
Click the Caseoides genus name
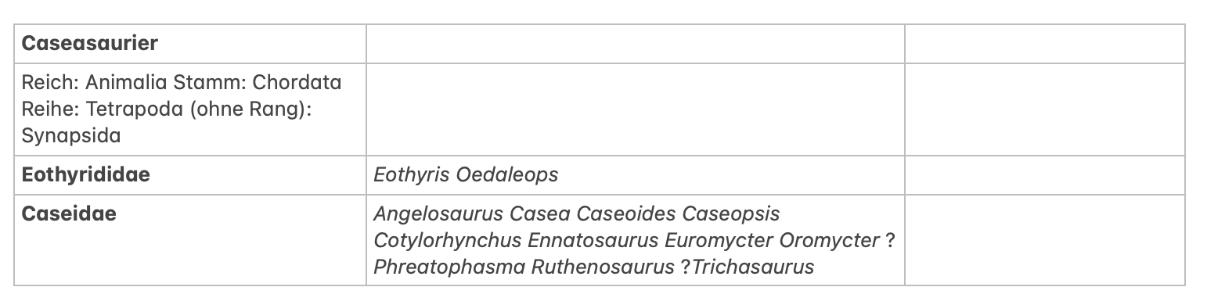coord(627,213)
